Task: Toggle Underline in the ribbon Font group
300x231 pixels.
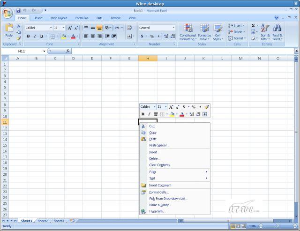Action: pyautogui.click(x=42, y=36)
